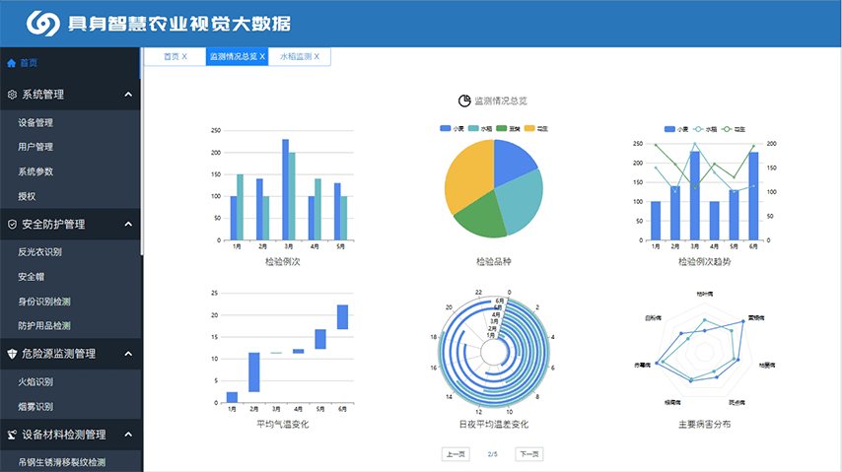This screenshot has width=842, height=472.
Task: Click the shield icon next to 危险源监测管理
Action: click(x=12, y=354)
